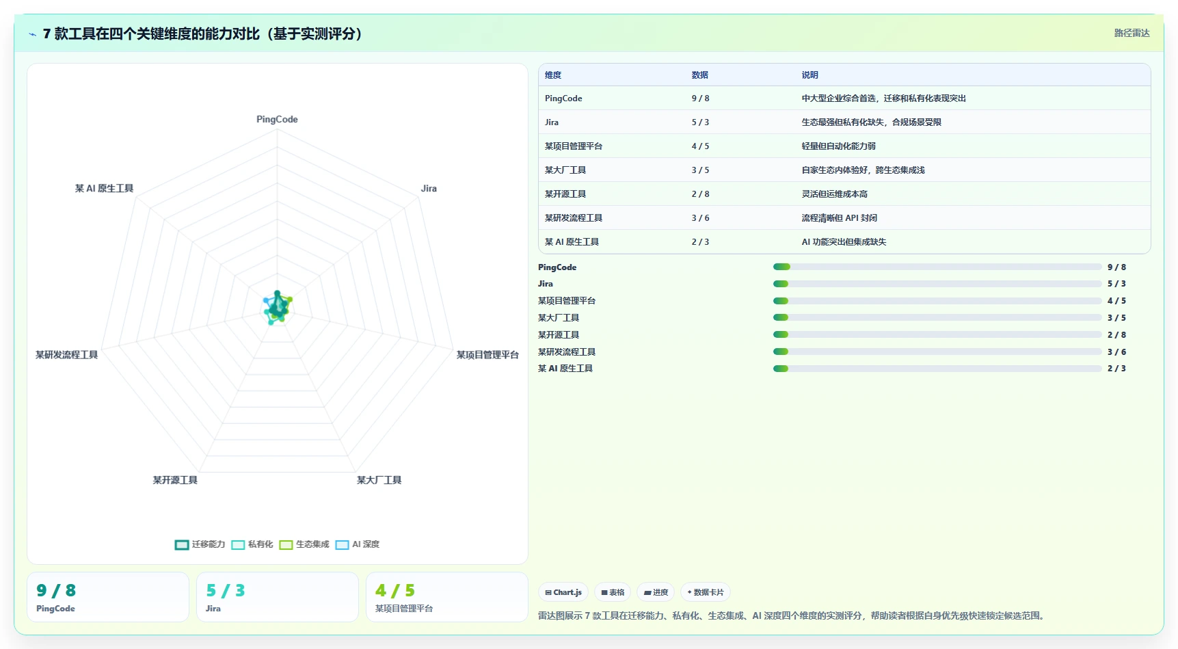Click the 维度 column header
Screen dimensions: 1178x649
click(x=553, y=75)
